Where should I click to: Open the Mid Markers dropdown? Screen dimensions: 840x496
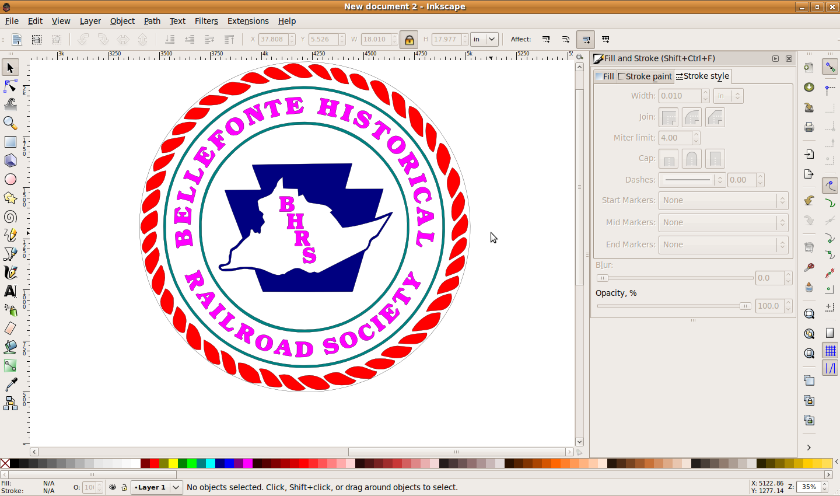pos(723,222)
